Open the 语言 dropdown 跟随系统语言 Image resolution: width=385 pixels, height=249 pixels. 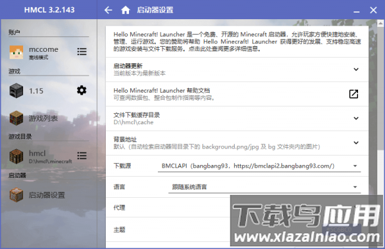(264, 187)
